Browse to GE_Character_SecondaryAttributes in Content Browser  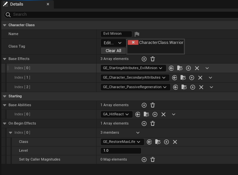183,78
